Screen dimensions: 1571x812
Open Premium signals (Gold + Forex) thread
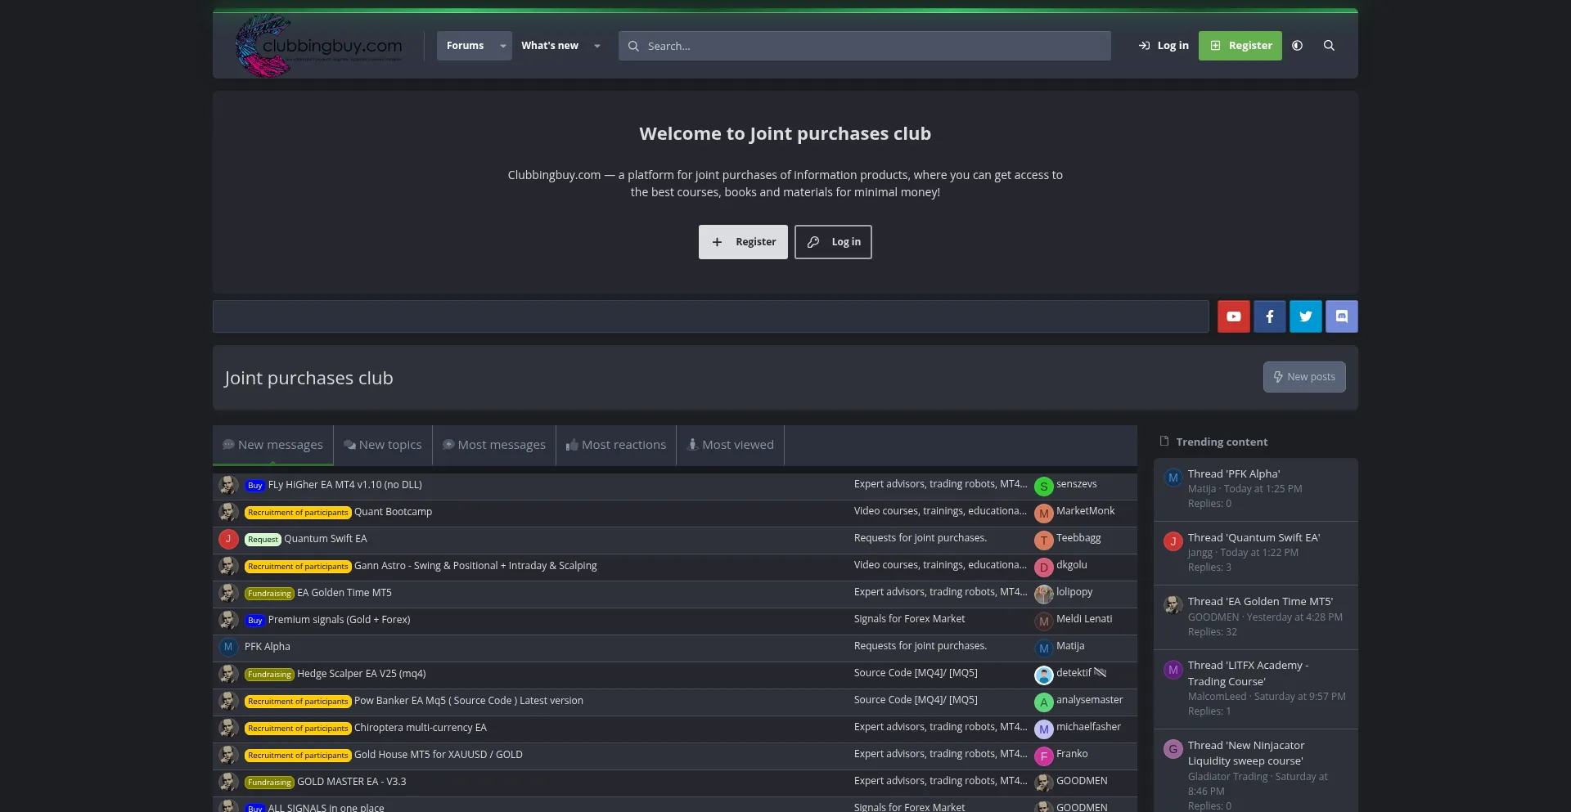[x=340, y=620]
